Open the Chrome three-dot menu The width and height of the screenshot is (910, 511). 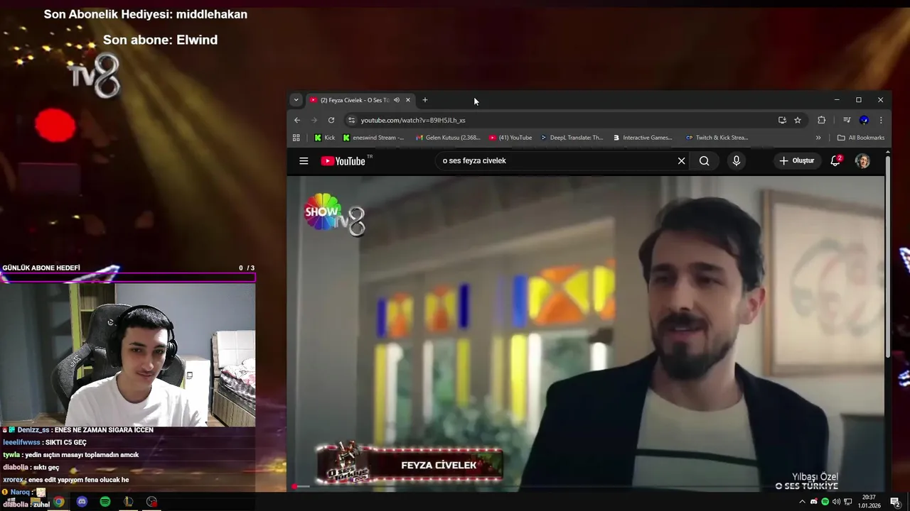pos(881,120)
